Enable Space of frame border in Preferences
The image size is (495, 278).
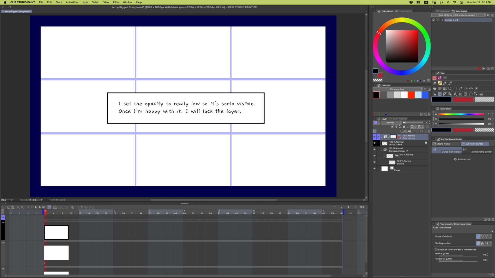436,250
